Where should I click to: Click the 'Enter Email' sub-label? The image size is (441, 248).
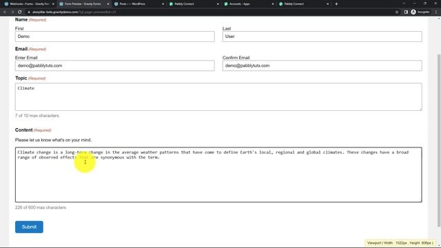[26, 58]
